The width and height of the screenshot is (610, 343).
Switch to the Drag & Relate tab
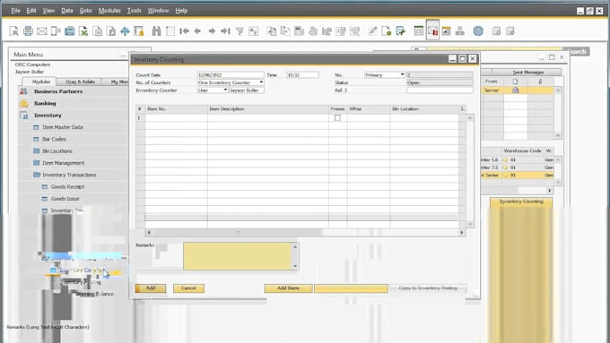coord(80,81)
